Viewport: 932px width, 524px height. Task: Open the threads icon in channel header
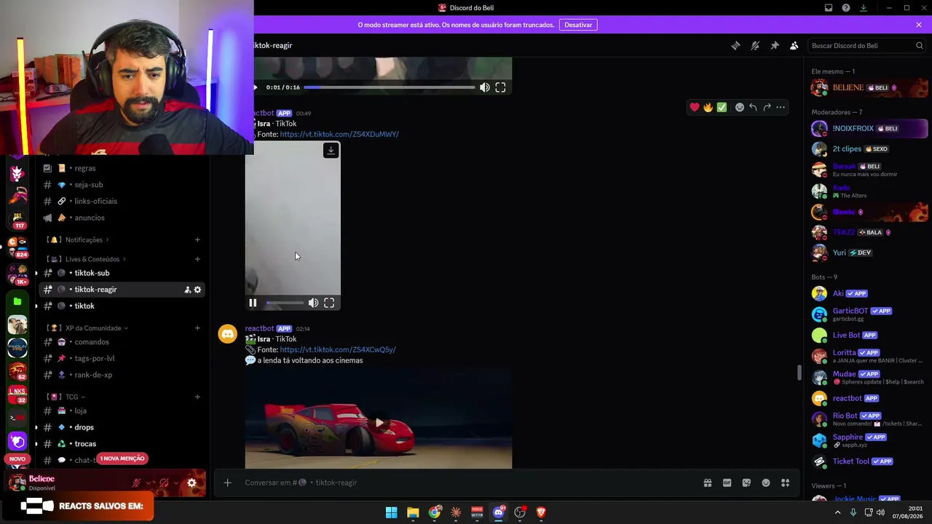coord(735,45)
